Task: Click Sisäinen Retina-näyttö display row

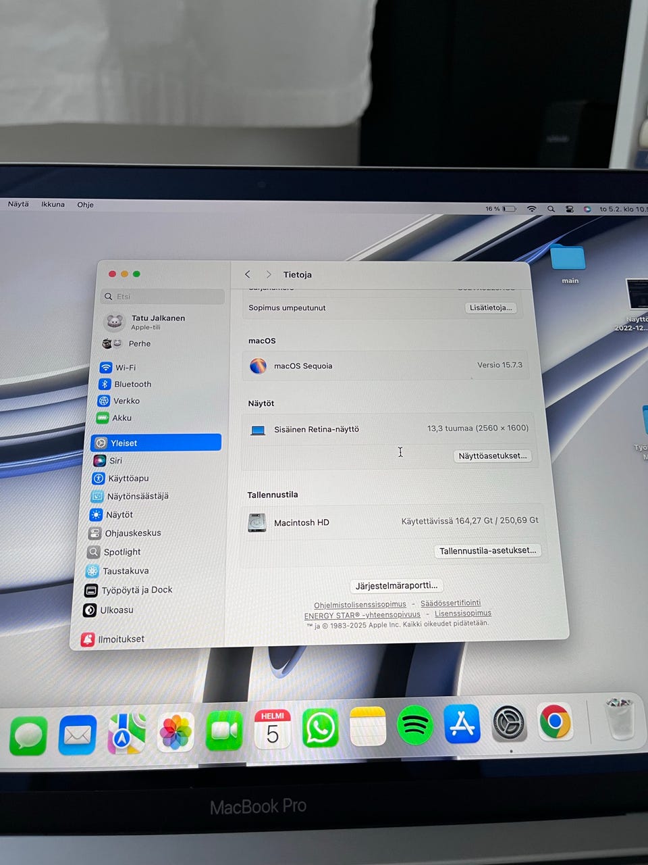Action: tap(389, 428)
